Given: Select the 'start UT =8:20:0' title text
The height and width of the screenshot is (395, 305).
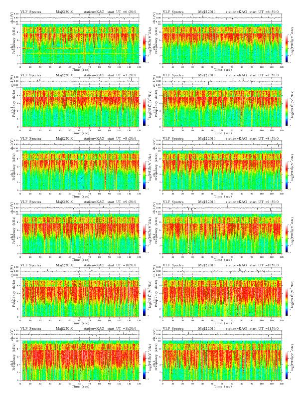Looking at the screenshot, I should coord(122,139).
